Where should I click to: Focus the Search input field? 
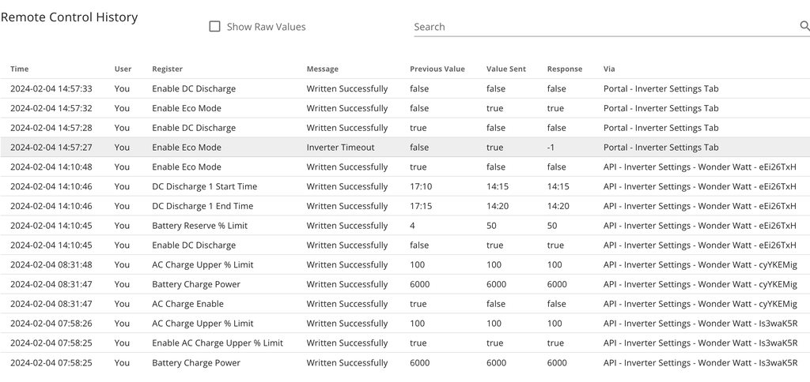[x=601, y=27]
